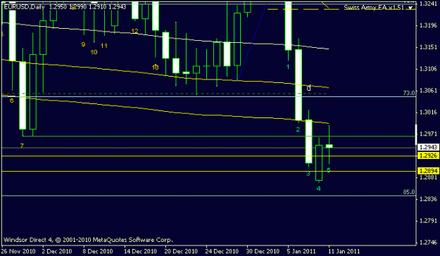Screen dimensions: 440x256
Task: Select the orange bar count label 10
Action: point(94,52)
